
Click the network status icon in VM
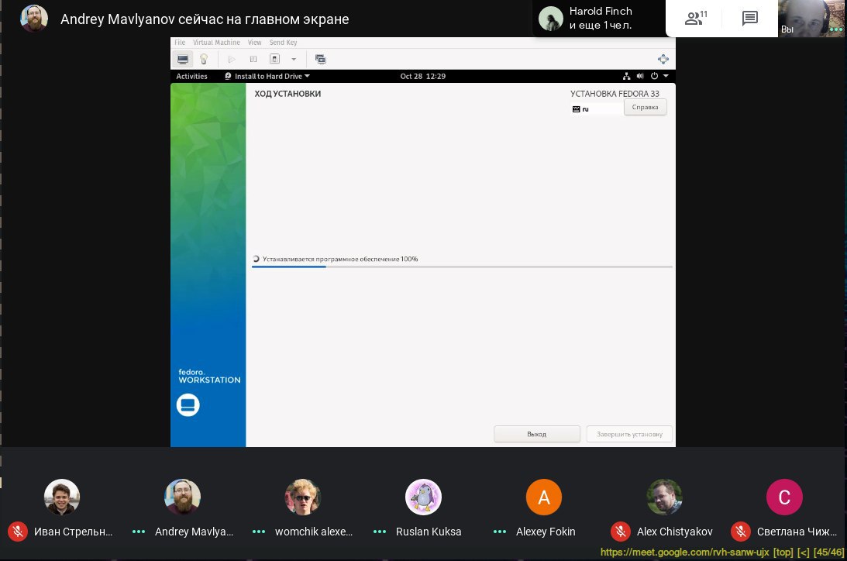(627, 76)
